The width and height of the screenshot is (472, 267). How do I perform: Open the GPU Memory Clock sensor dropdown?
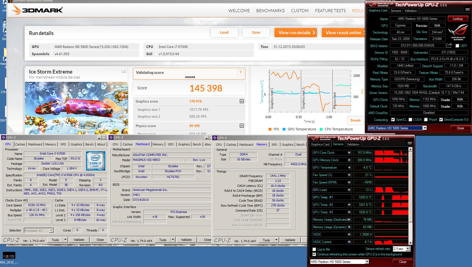tap(349, 160)
